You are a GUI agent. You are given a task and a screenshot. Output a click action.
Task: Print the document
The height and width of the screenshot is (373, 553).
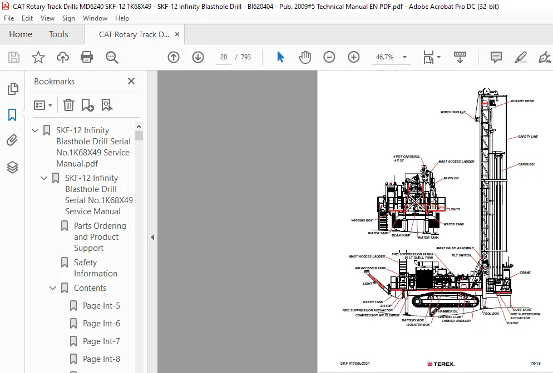pos(87,57)
